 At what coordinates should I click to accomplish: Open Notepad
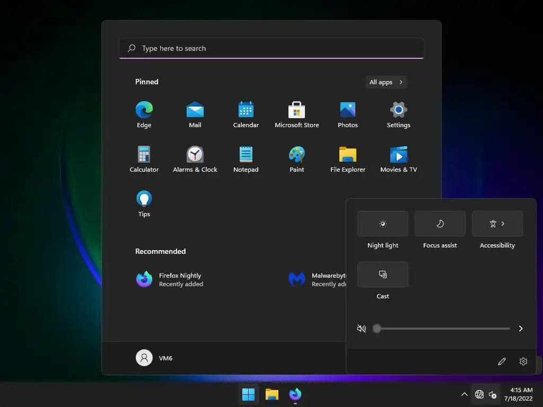(x=246, y=159)
